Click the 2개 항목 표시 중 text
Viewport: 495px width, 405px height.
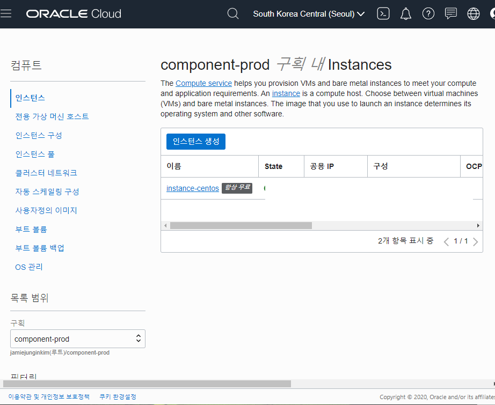tap(406, 241)
